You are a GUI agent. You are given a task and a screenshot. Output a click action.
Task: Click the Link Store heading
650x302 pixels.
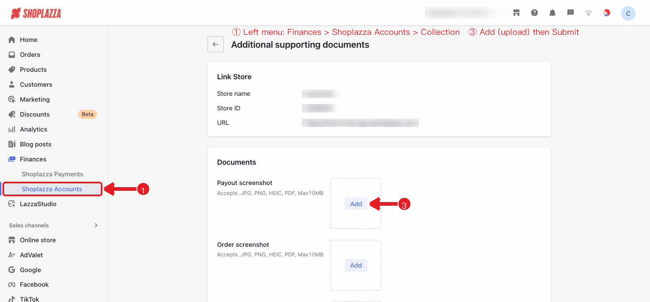coord(234,77)
